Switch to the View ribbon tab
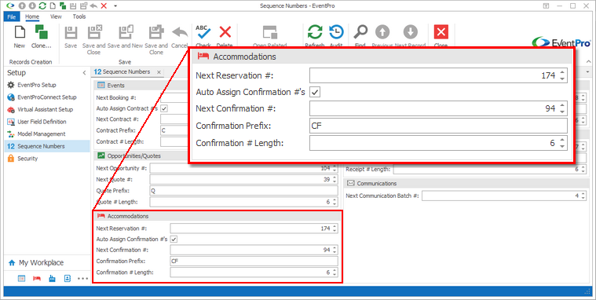Screen dimensions: 596x300 coord(56,16)
